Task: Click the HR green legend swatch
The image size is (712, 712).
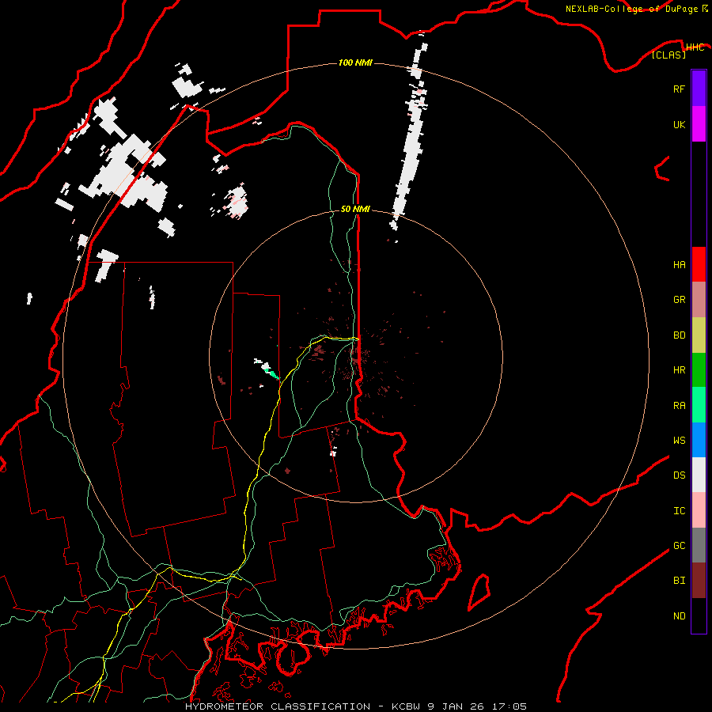Action: click(699, 370)
